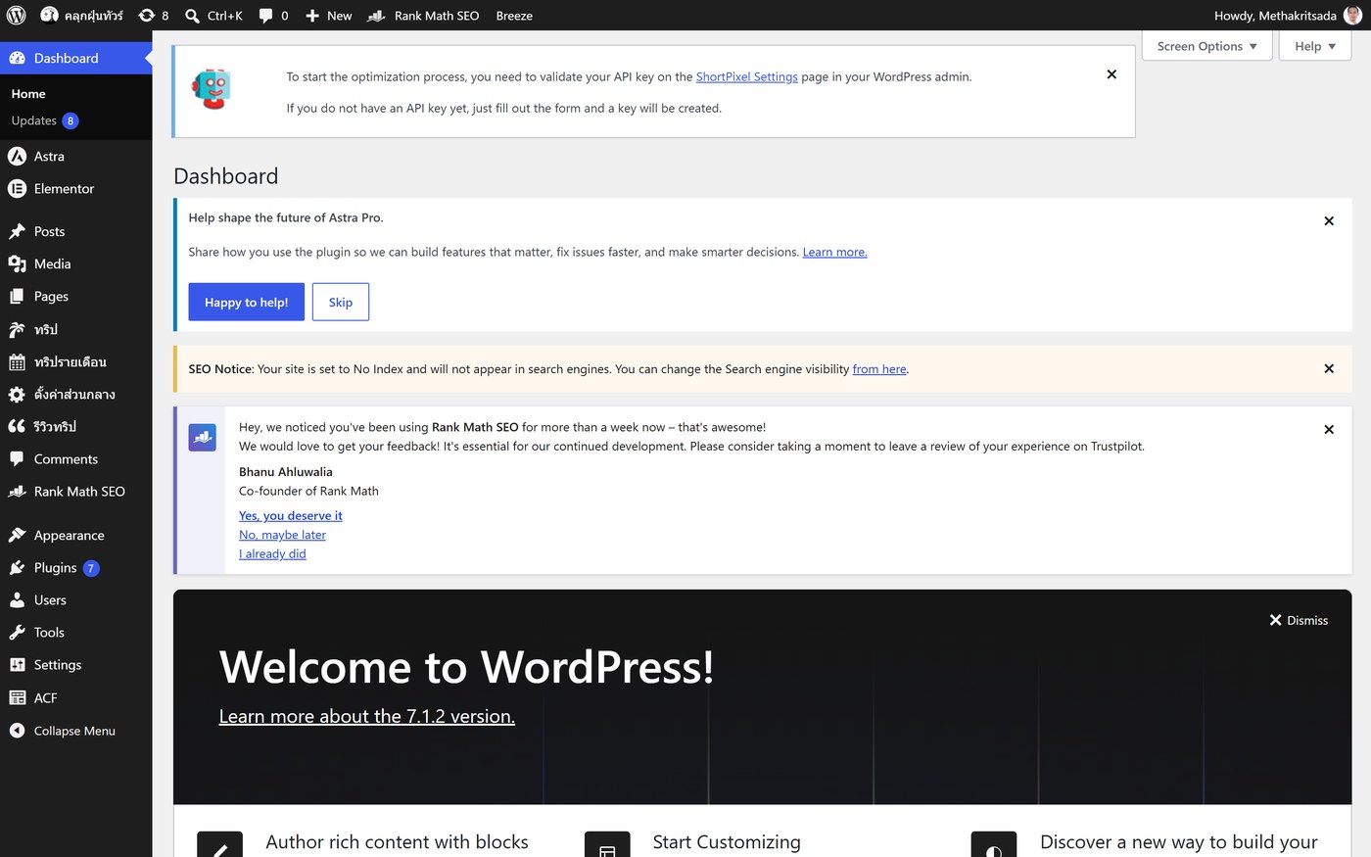Click the Happy to help! button
Image resolution: width=1371 pixels, height=857 pixels.
tap(246, 302)
